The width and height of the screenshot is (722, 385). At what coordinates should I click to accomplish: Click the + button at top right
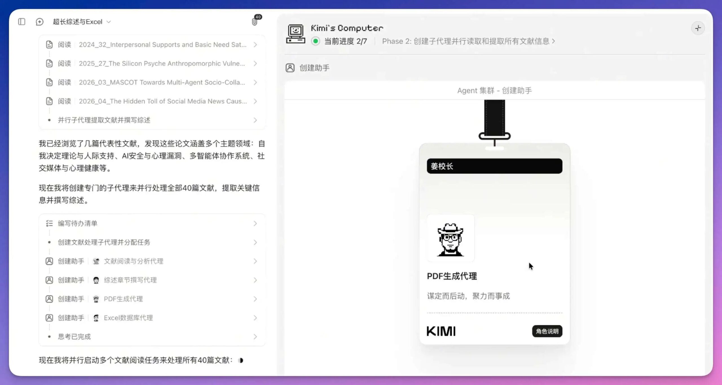(x=698, y=28)
